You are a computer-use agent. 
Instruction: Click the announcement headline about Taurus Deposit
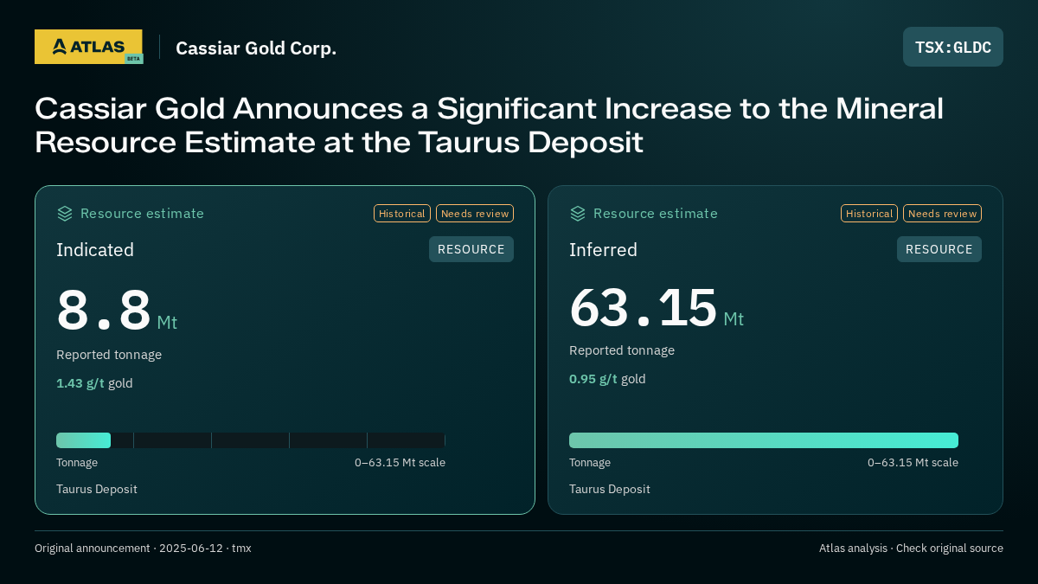[489, 125]
